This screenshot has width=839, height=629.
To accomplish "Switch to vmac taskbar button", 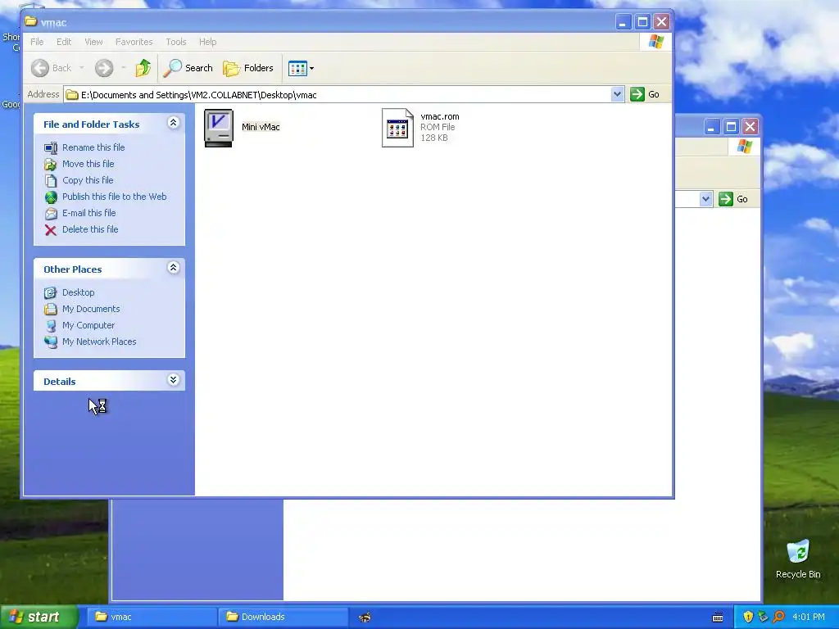I will tap(152, 617).
